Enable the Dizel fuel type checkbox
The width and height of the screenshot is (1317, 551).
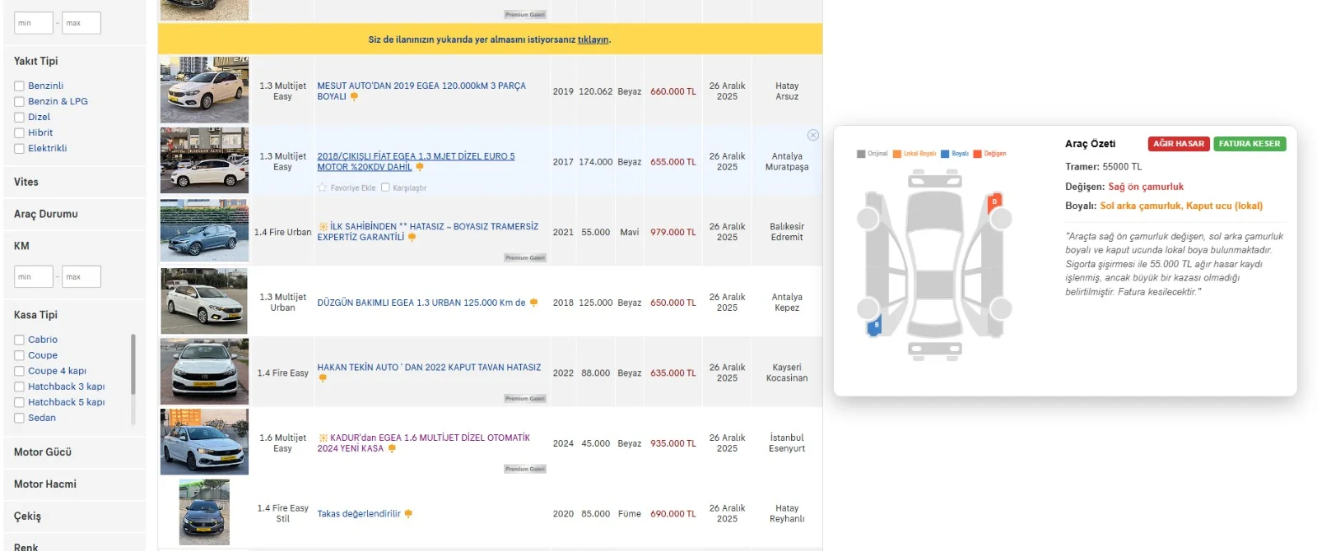[19, 118]
